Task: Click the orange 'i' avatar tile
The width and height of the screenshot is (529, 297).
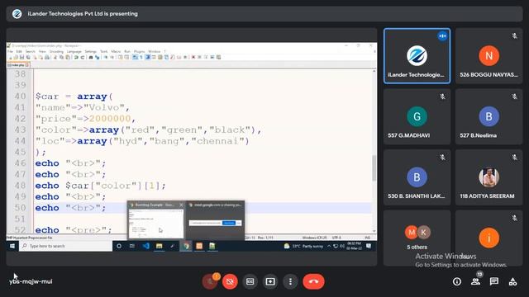Action: [x=488, y=238]
